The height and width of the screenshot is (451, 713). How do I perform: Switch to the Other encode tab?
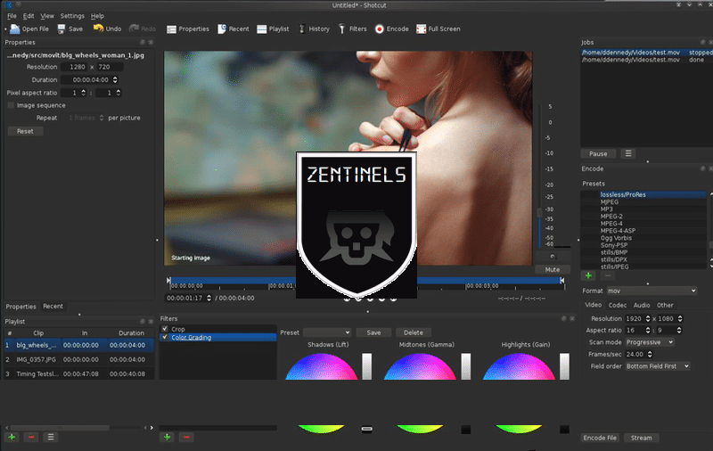coord(665,306)
